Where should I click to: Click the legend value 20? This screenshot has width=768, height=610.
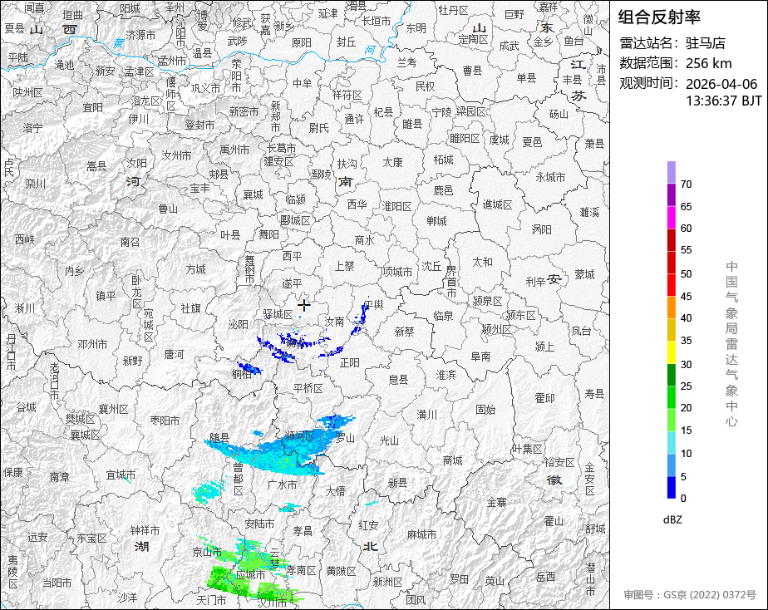pyautogui.click(x=686, y=407)
